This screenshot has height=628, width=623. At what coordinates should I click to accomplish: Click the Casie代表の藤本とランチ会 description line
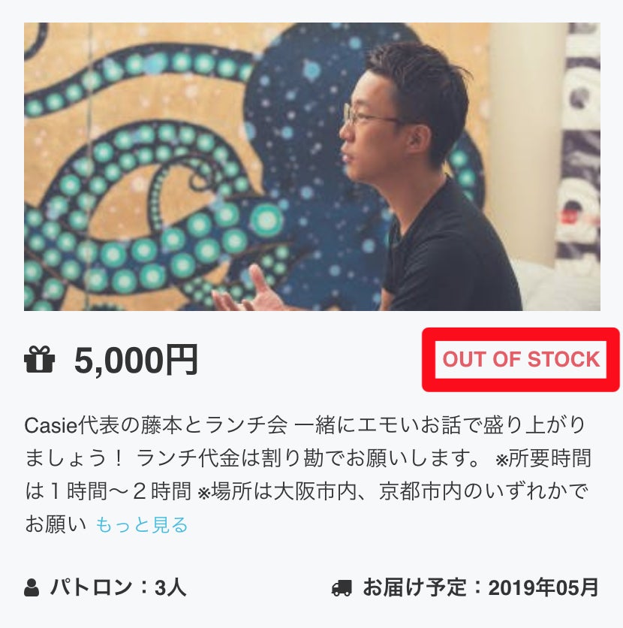tap(156, 425)
